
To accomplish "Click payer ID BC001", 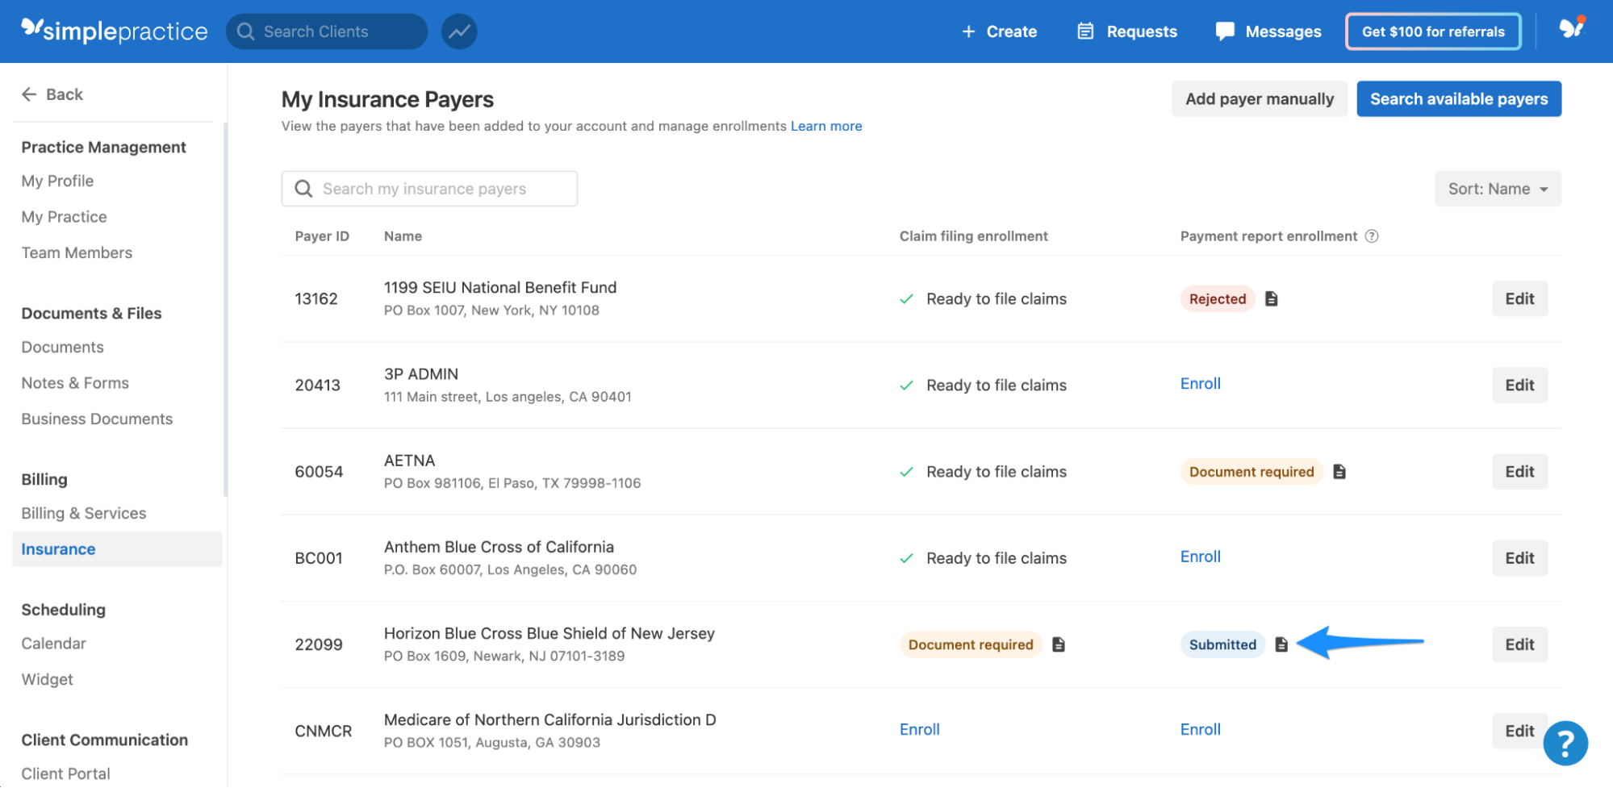I will pyautogui.click(x=319, y=557).
